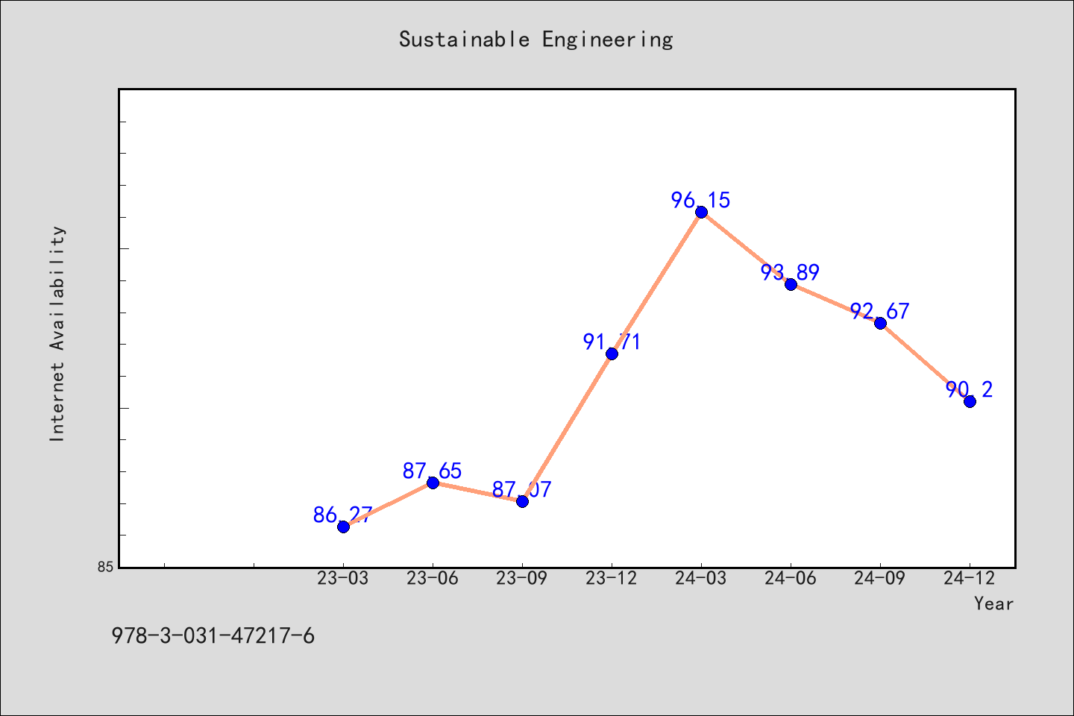Click the 23-03 x-axis tick label
This screenshot has width=1074, height=716.
point(343,578)
